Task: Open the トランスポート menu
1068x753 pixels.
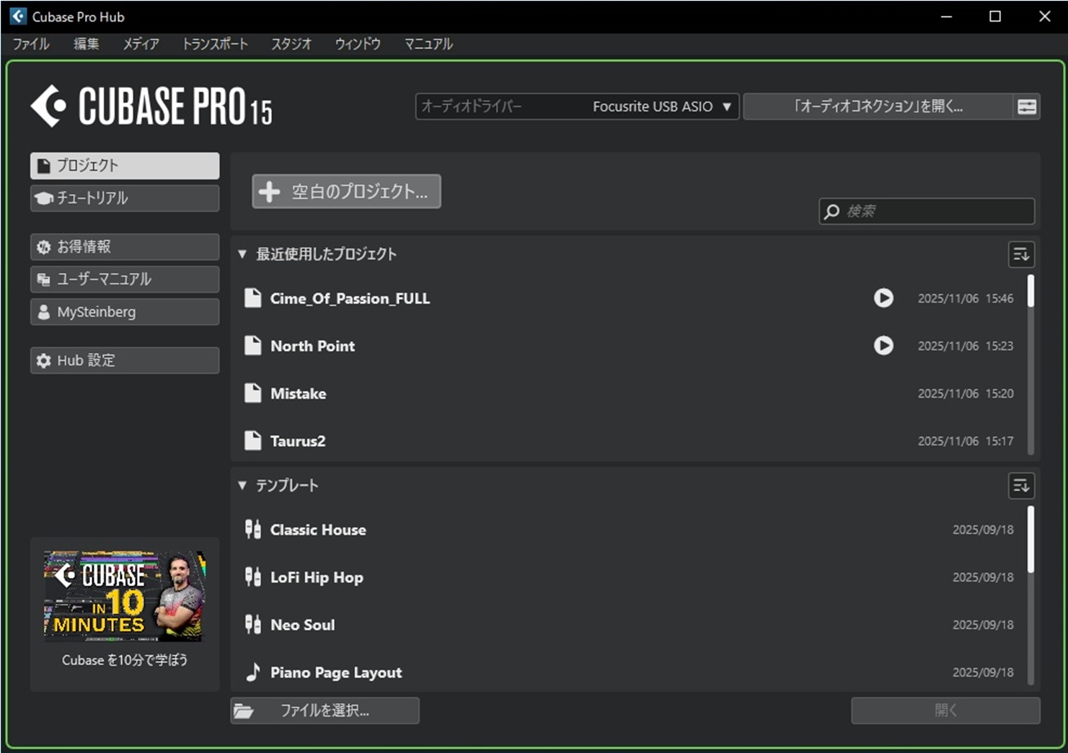Action: [x=215, y=44]
